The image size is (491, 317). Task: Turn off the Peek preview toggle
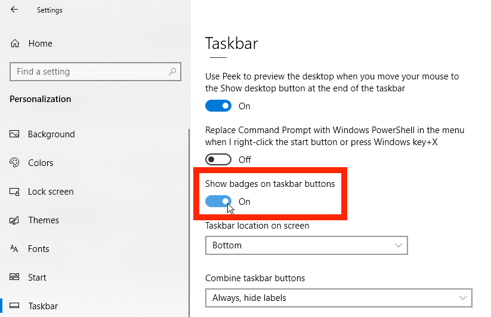(218, 106)
